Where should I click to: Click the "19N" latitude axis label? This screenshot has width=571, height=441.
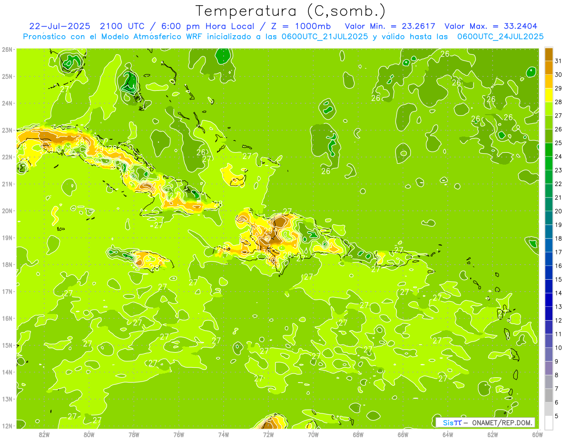pyautogui.click(x=7, y=237)
